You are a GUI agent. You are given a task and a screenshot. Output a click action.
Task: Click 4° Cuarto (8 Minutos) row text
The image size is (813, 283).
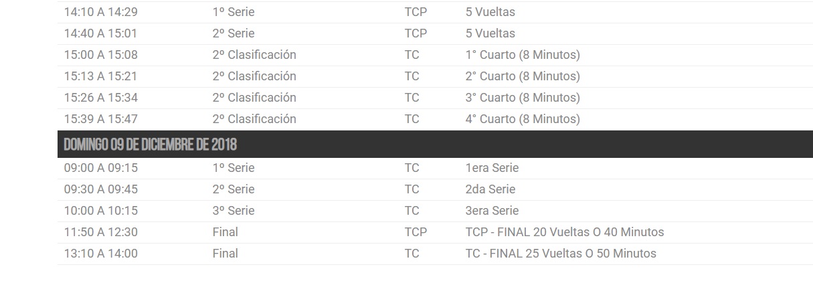point(523,119)
